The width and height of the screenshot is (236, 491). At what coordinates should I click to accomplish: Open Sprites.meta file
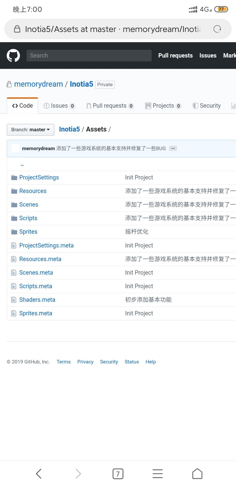click(x=36, y=313)
